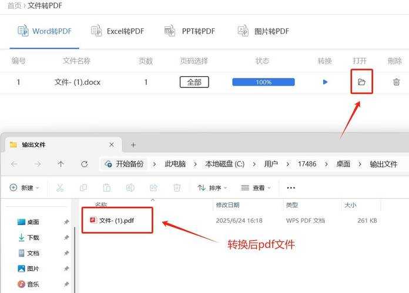Click the size value 261 KB

[367, 221]
